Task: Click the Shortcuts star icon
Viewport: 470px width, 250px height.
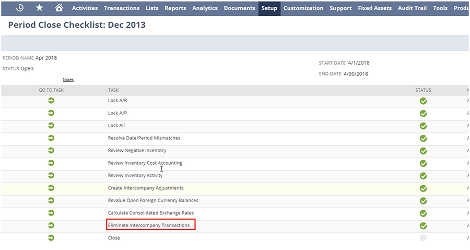Action: point(40,8)
